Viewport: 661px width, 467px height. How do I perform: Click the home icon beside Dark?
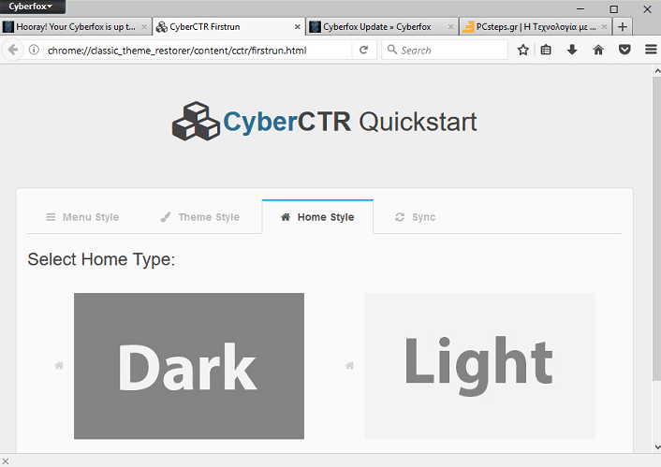pos(59,365)
